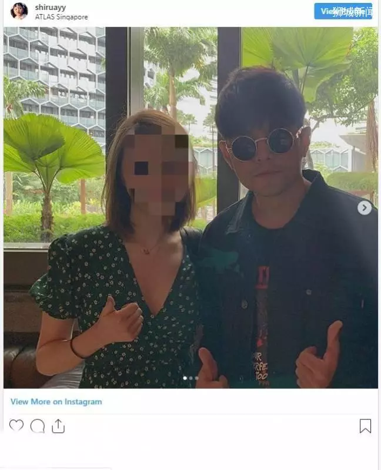The width and height of the screenshot is (381, 470).
Task: Share the post using the share icon
Action: click(58, 426)
